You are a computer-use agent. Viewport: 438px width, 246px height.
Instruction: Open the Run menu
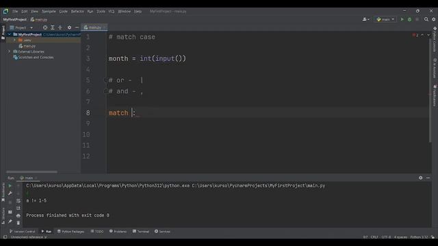coord(90,12)
